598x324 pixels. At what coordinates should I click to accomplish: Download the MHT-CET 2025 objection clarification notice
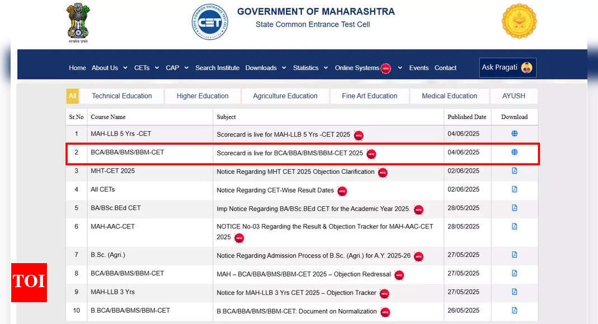pos(514,171)
